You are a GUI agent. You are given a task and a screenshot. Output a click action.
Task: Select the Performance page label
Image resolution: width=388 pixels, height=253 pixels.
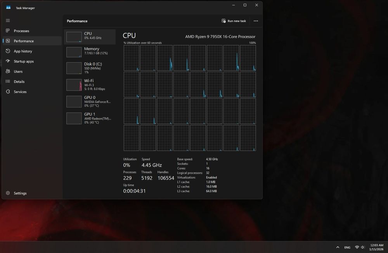(24, 41)
